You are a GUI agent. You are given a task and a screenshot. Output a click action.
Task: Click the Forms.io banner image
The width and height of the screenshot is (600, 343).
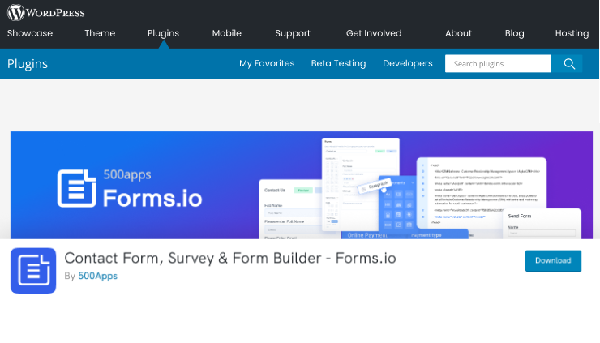(302, 185)
